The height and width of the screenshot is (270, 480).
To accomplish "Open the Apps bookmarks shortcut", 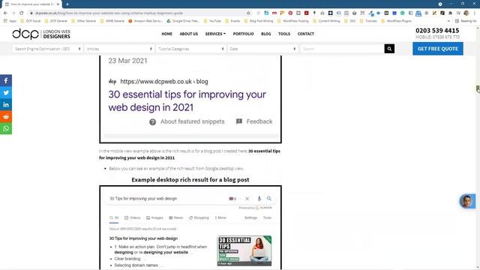I will 10,21.
